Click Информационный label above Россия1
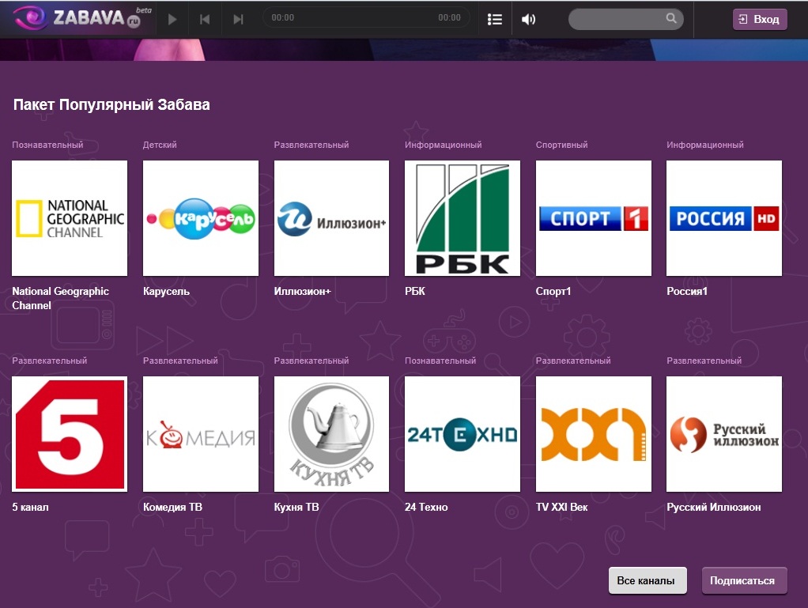 point(705,145)
